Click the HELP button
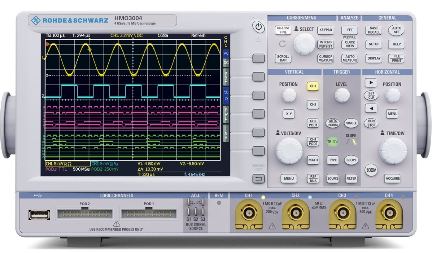432x253 pixels. (x=397, y=44)
